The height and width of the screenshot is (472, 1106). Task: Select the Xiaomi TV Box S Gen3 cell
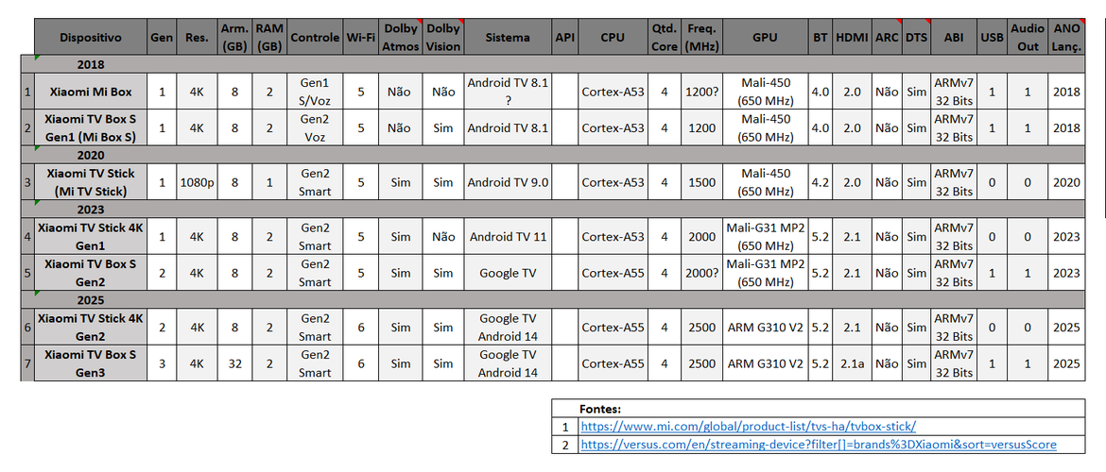click(91, 363)
